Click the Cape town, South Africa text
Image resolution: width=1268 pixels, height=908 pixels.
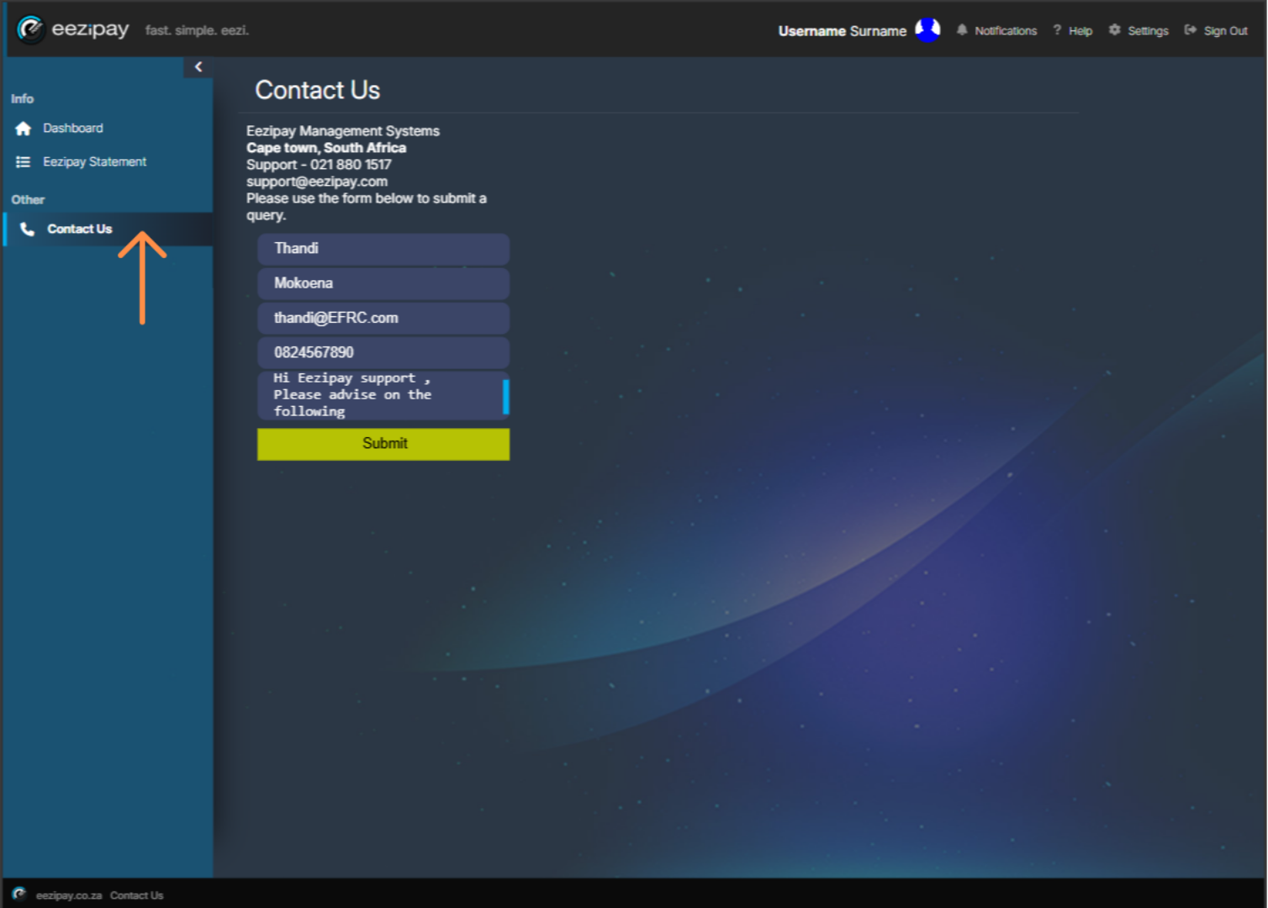pyautogui.click(x=326, y=148)
